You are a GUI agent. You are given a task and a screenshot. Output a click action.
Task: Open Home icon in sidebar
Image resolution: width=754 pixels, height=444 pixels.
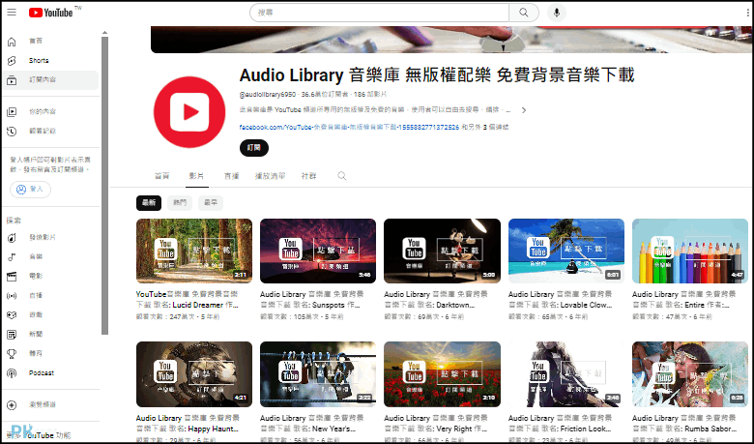click(x=12, y=42)
